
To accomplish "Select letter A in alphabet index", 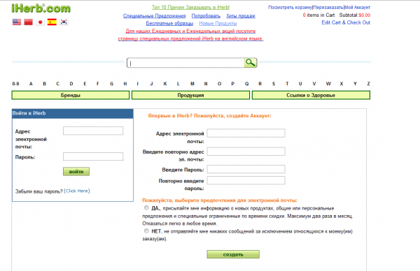I will (x=31, y=84).
